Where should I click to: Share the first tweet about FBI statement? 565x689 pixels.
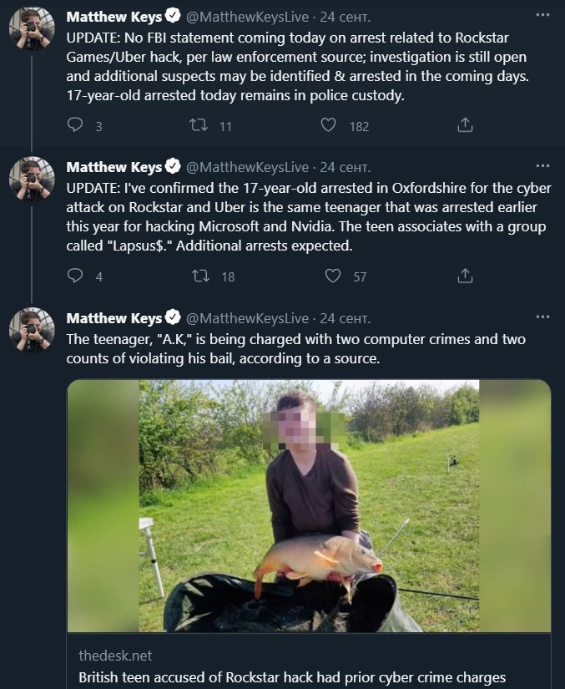pos(466,125)
